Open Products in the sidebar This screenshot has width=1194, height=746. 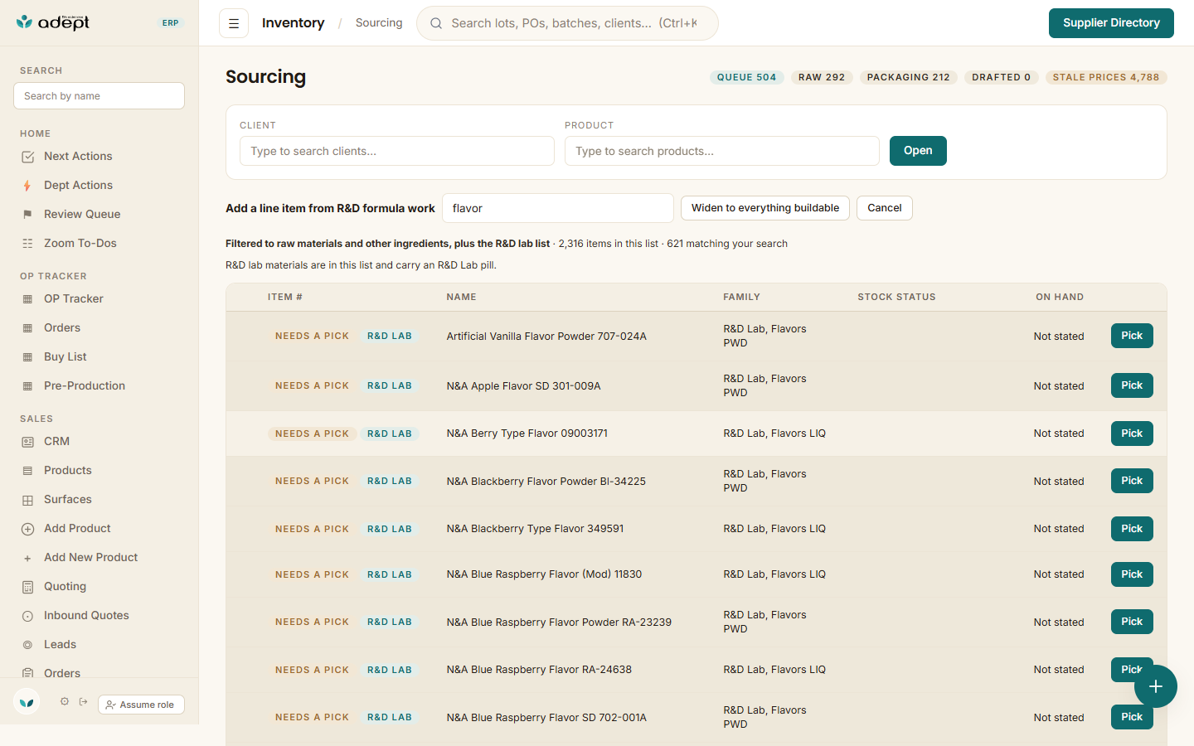(68, 470)
